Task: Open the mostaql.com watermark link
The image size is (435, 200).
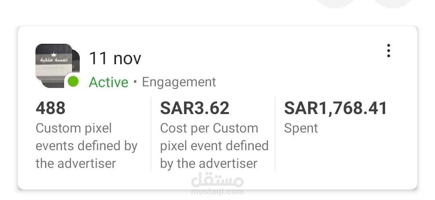Action: click(217, 192)
